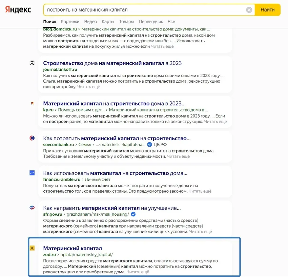This screenshot has height=277, width=288.
Task: Open the Tinkoff article about строительство дома
Action: tap(112, 63)
